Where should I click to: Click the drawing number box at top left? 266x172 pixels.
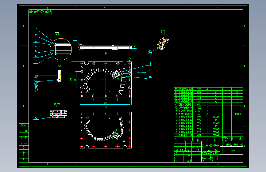(x=40, y=12)
